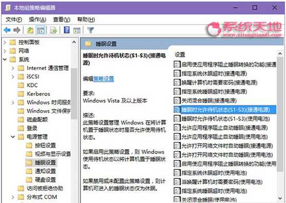Select 指定系统睡眠超时(接通电源) policy

click(214, 92)
